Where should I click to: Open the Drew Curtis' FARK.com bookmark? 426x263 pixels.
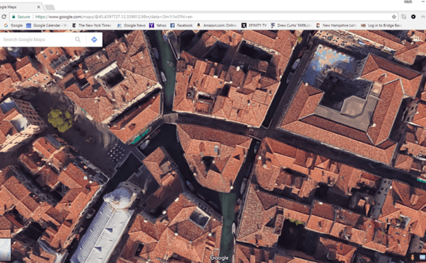click(x=291, y=25)
